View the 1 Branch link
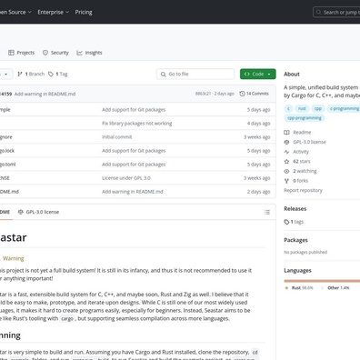 [31, 74]
